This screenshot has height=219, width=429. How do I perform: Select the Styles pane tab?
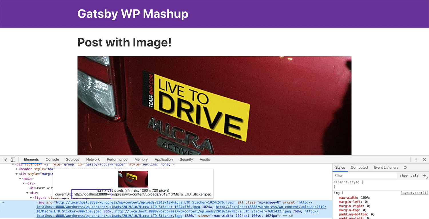tap(340, 168)
